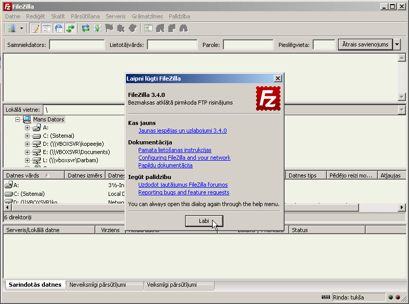The image size is (409, 304).
Task: Open Papildu dokumentācija link
Action: 165,165
